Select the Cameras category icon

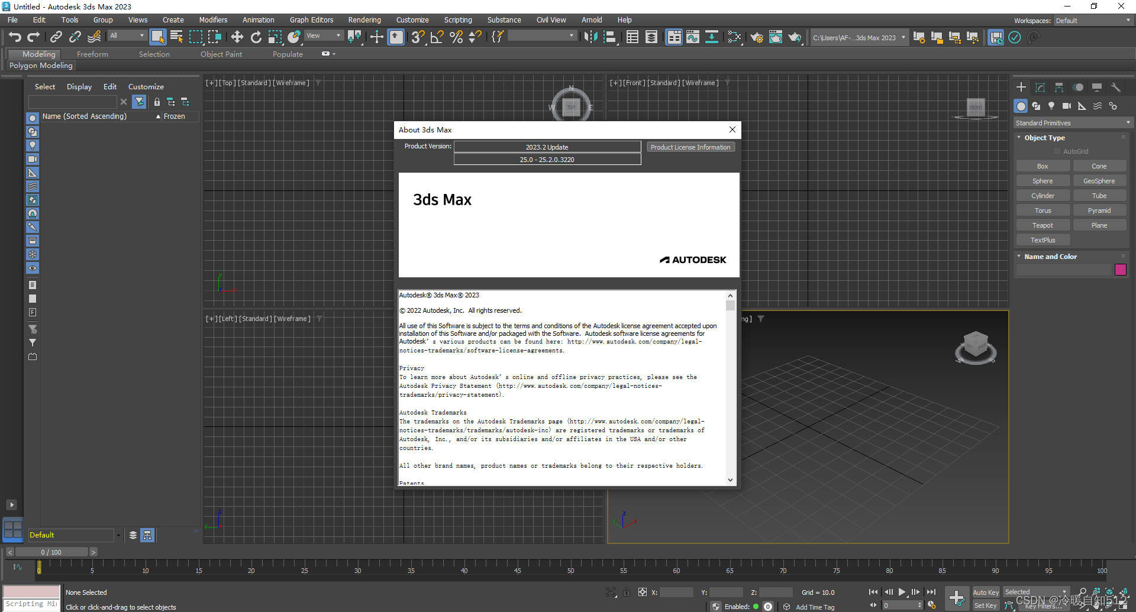(1067, 106)
